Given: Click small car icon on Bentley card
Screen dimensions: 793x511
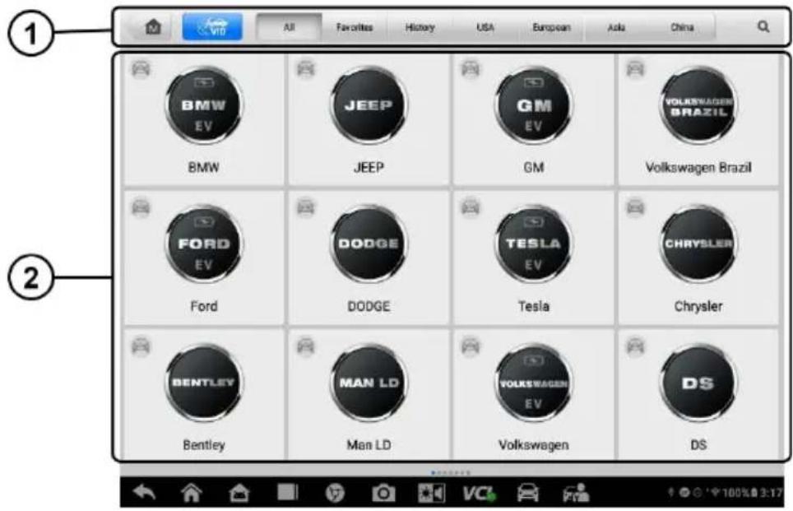Looking at the screenshot, I should pos(141,346).
